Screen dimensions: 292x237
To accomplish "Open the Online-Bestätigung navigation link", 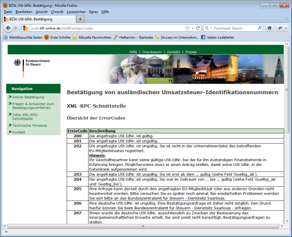I will [x=28, y=97].
